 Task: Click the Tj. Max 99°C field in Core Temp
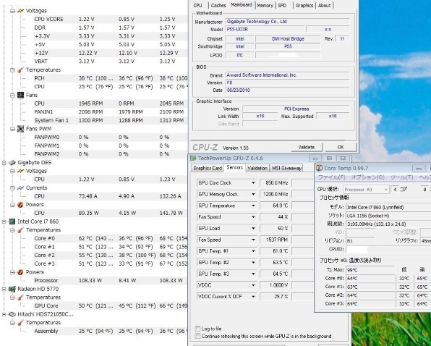370,270
